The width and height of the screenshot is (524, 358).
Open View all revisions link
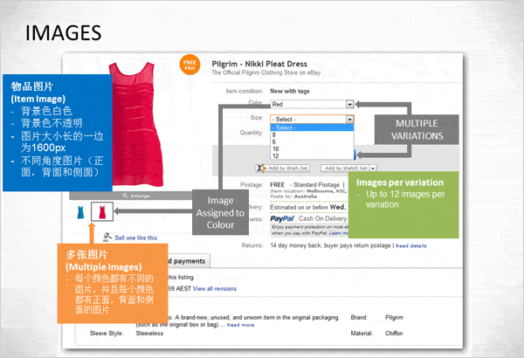point(215,289)
